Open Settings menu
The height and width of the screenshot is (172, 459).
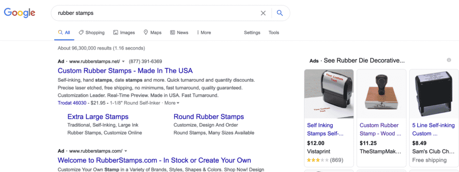[x=252, y=33]
